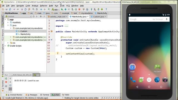This screenshot has height=100, width=178.
Task: Click the Cut scissors icon
Action: pos(22,9)
